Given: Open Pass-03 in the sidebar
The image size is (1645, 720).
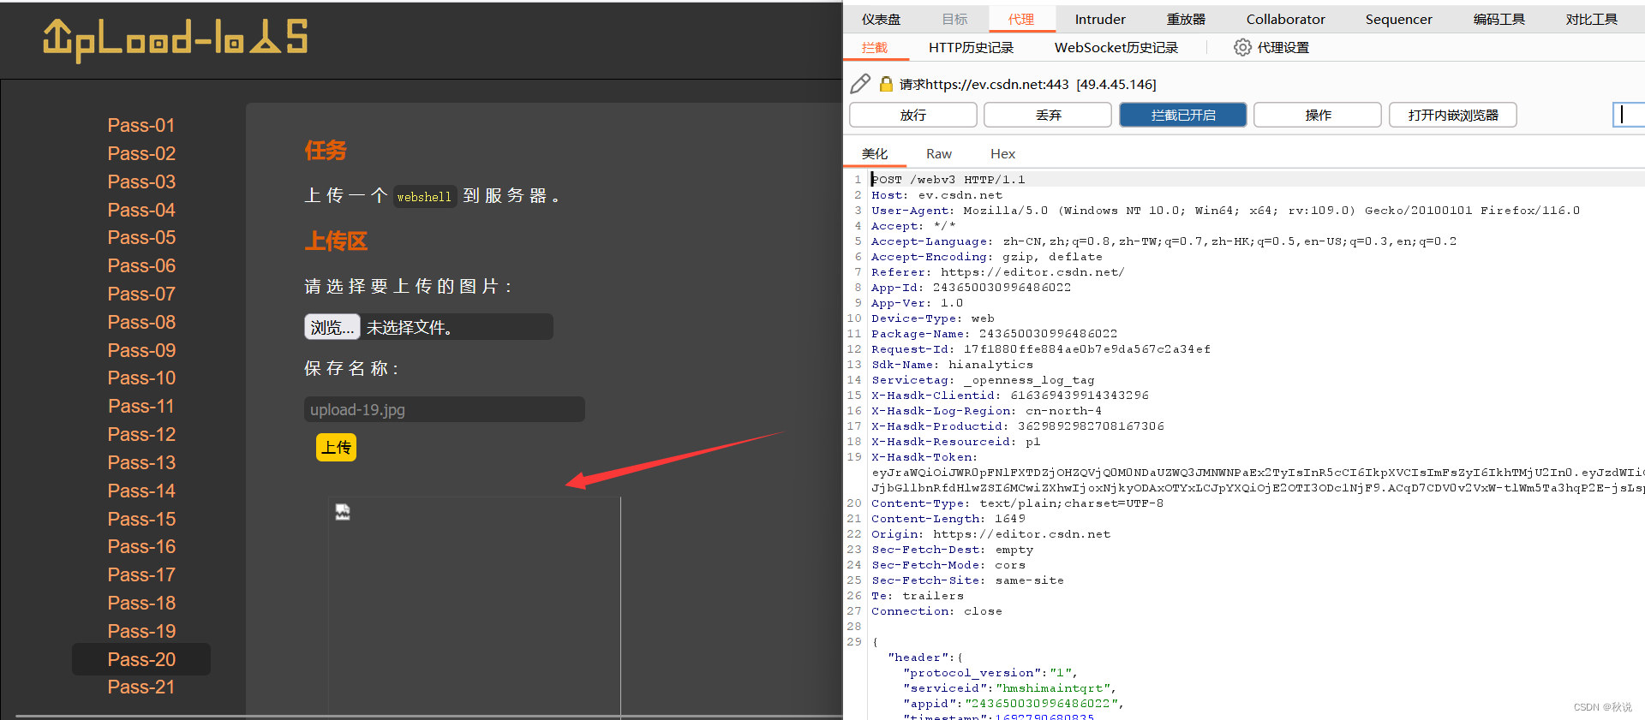Looking at the screenshot, I should [141, 181].
